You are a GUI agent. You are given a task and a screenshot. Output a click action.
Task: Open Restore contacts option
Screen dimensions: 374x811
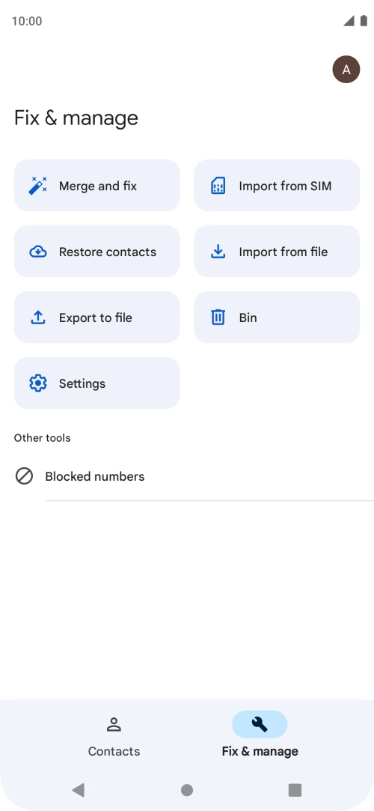pyautogui.click(x=96, y=252)
